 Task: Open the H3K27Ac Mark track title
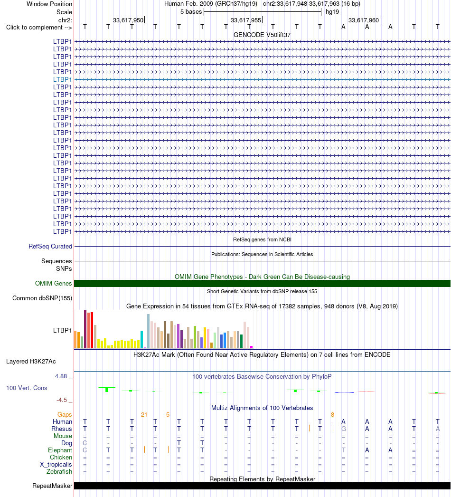point(262,354)
